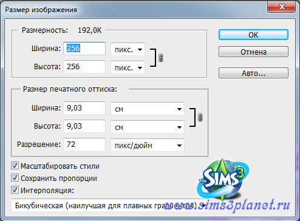Toggle Масштабировать стили checkbox
This screenshot has height=221, width=300.
pos(15,166)
